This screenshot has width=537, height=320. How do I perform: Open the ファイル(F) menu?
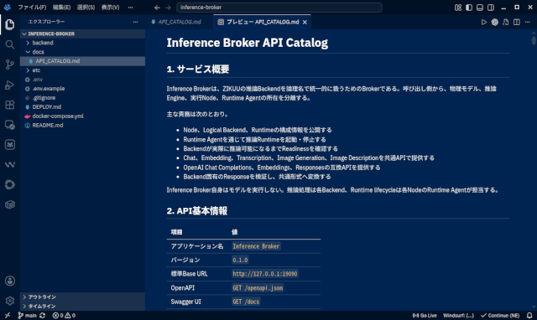point(32,8)
